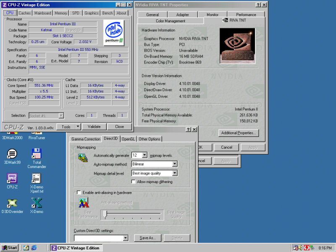Switch to the Gamma Correction tab
This screenshot has width=336, height=252.
point(86,139)
